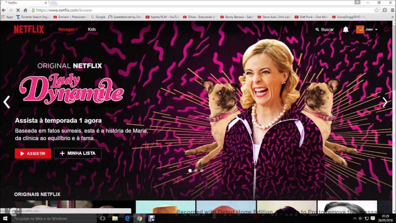The width and height of the screenshot is (396, 223).
Task: Expand hidden system tray icons
Action: (x=355, y=218)
